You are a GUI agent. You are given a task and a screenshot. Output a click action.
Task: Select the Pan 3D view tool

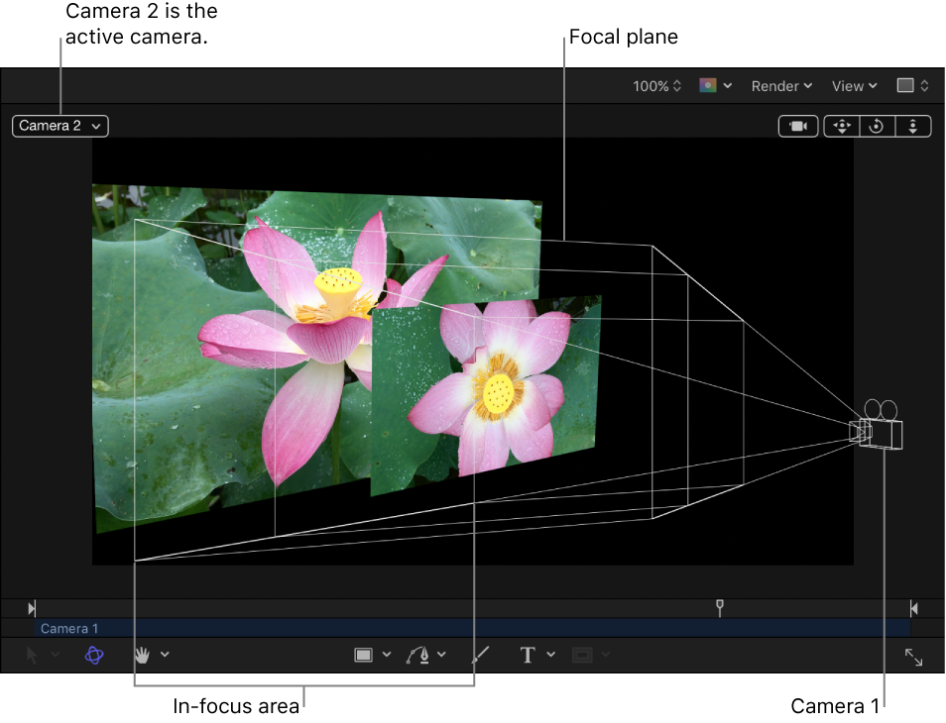pyautogui.click(x=841, y=126)
